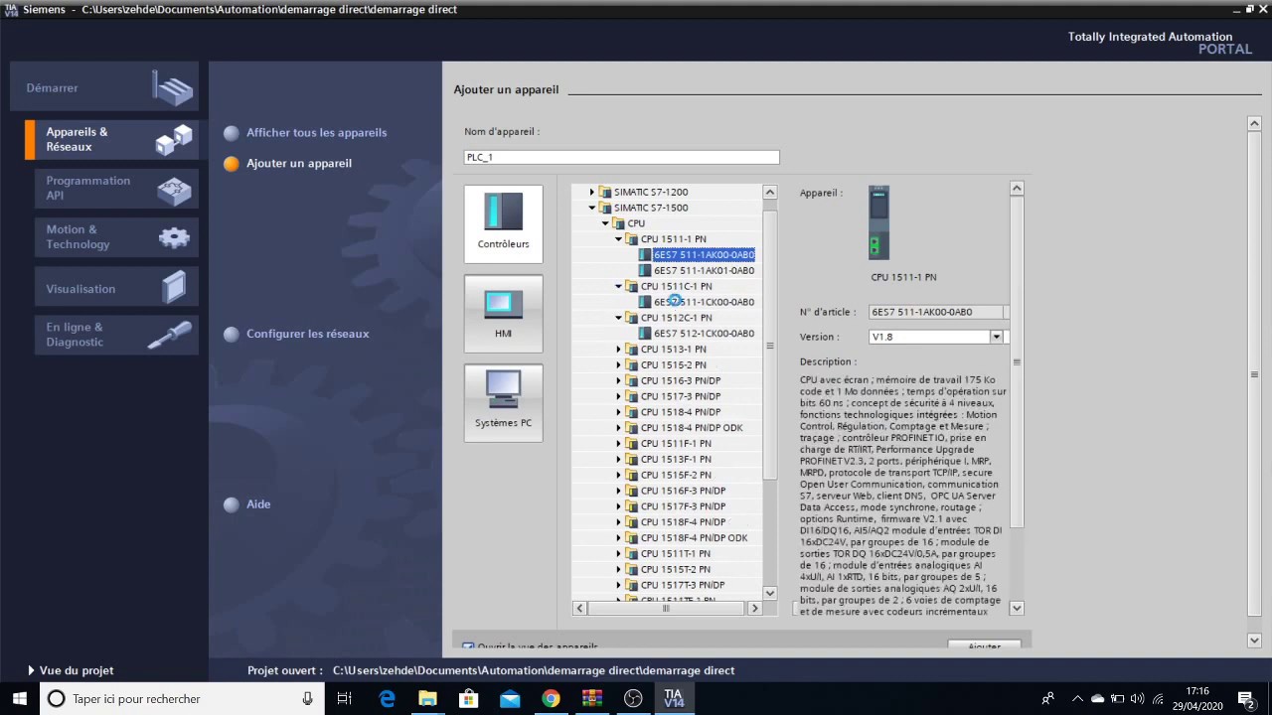The image size is (1272, 715).
Task: Collapse the CPU 1511-1 PN folder
Action: click(x=618, y=239)
